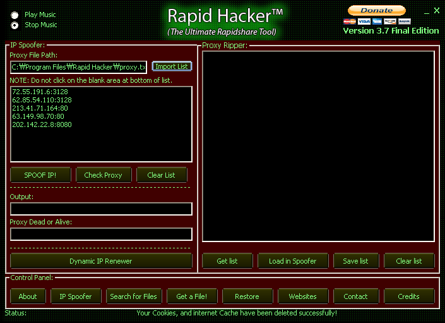Screen dimensions: 445x323
Task: Click the Proxy File Path field
Action: [x=79, y=67]
